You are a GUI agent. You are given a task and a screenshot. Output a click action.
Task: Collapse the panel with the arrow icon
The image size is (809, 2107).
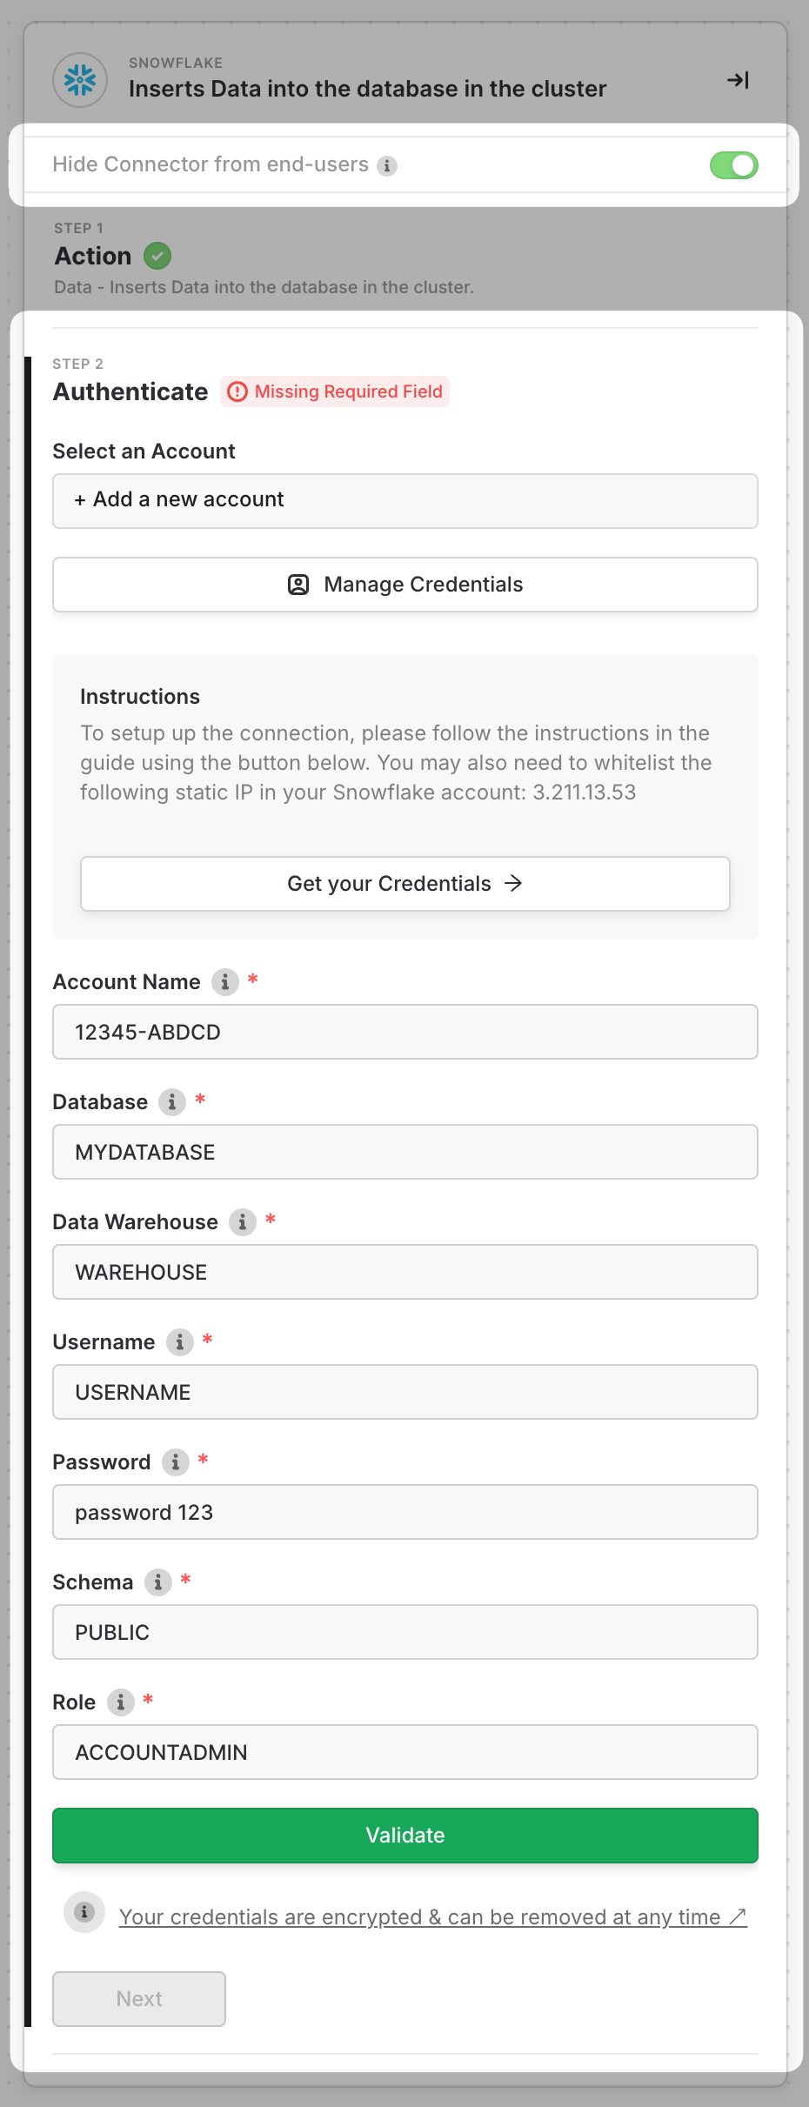(x=738, y=80)
